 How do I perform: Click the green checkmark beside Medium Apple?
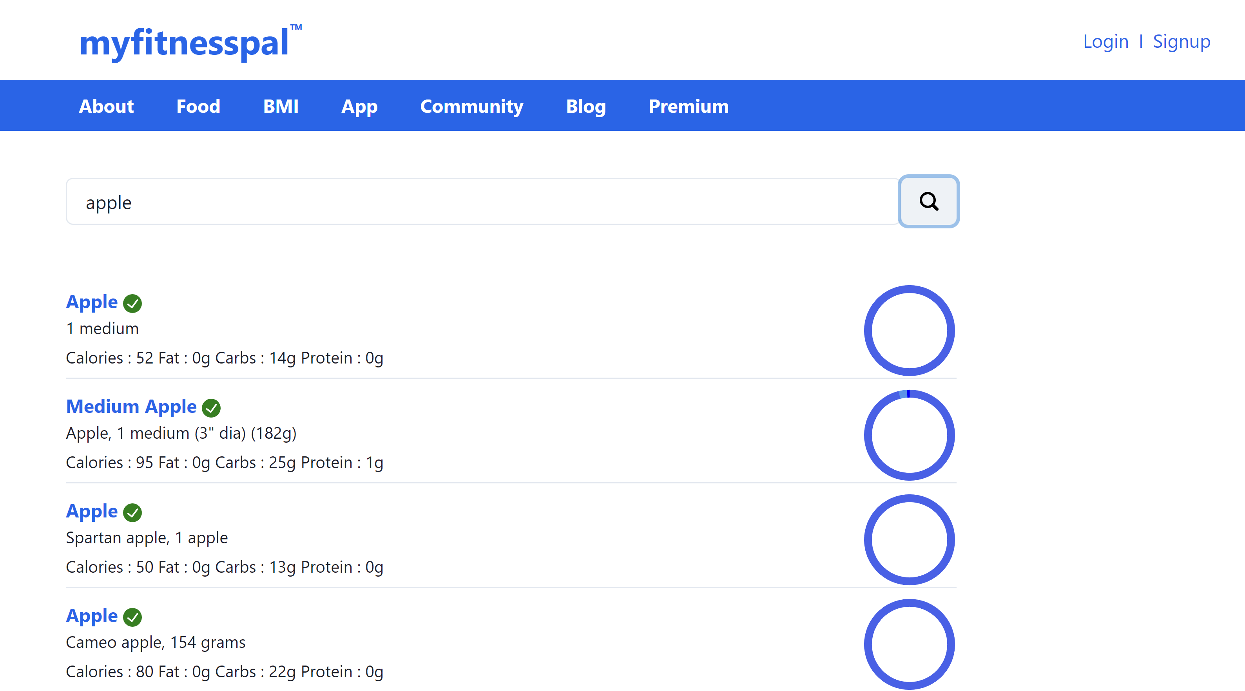[212, 408]
